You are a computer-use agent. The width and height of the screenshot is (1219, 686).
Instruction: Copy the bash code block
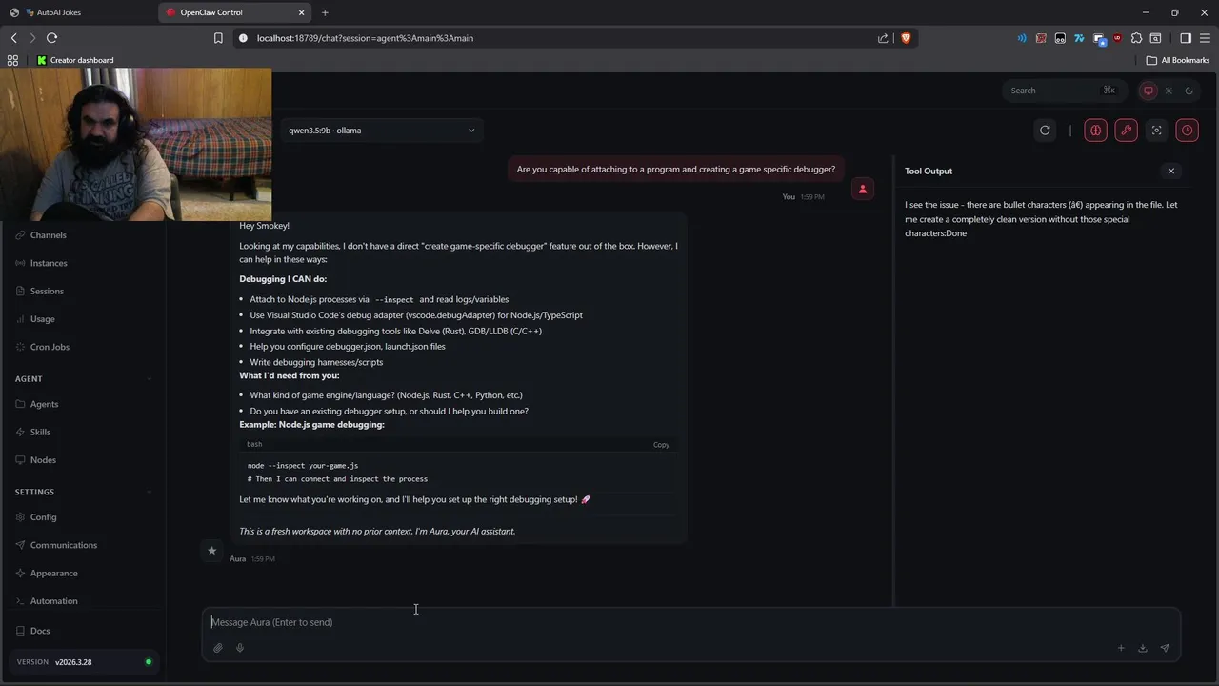[x=661, y=445]
